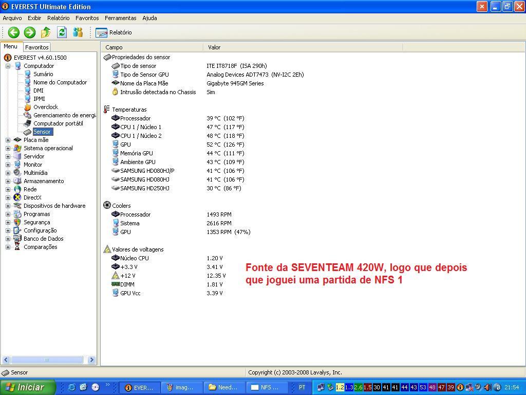Select the Overclock flame tree item

click(x=45, y=107)
